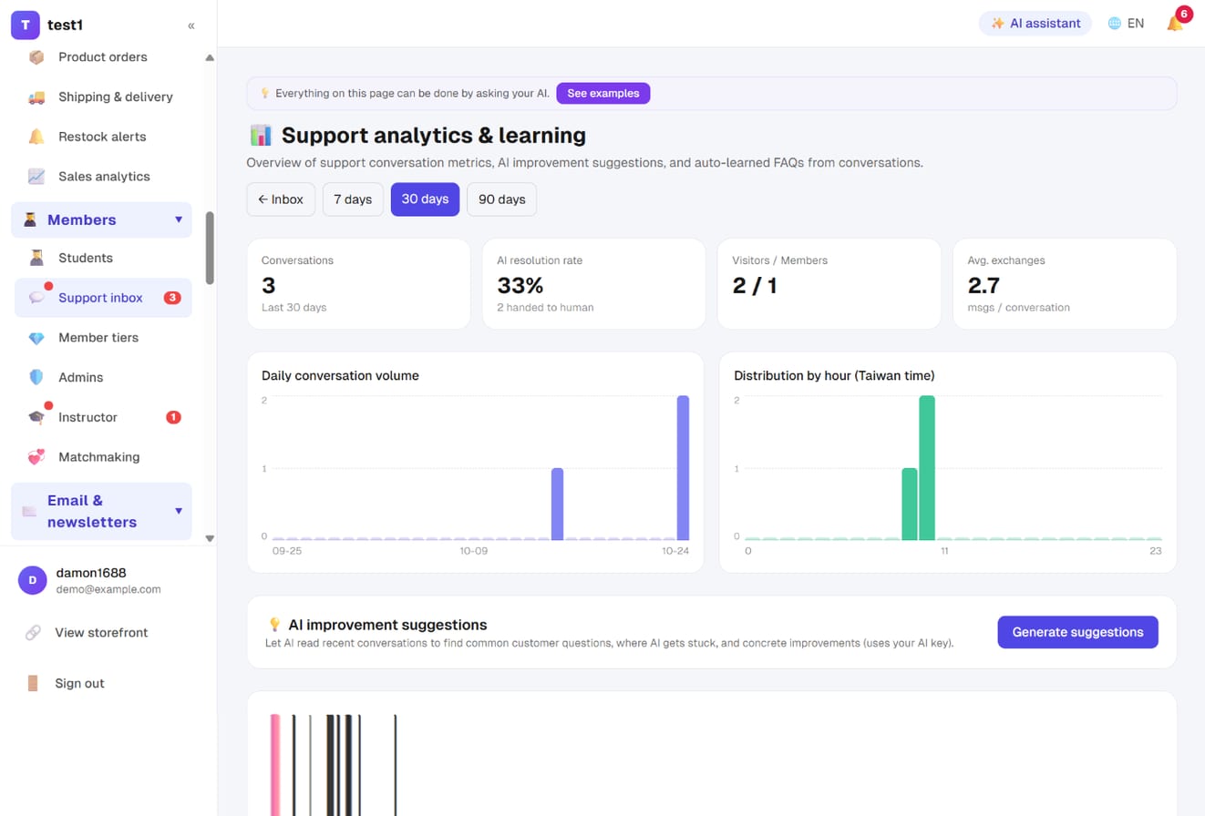The width and height of the screenshot is (1205, 816).
Task: Expand the Email & newsletters section arrow
Action: [179, 511]
